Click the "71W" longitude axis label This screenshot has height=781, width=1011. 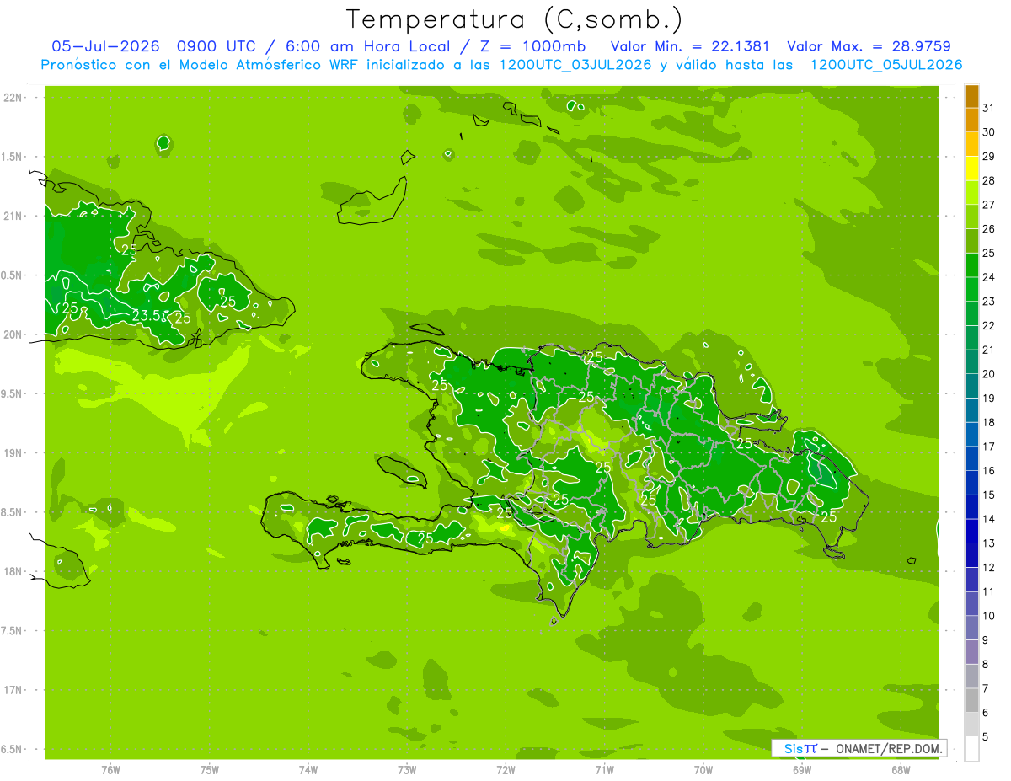pyautogui.click(x=604, y=769)
